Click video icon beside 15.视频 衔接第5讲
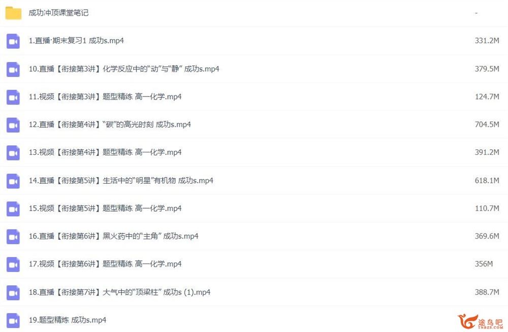 (13, 209)
